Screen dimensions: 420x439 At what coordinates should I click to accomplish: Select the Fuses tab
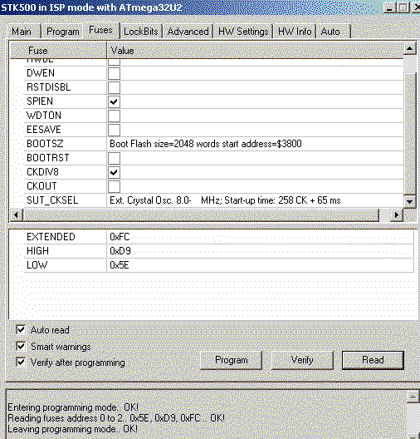coord(101,30)
